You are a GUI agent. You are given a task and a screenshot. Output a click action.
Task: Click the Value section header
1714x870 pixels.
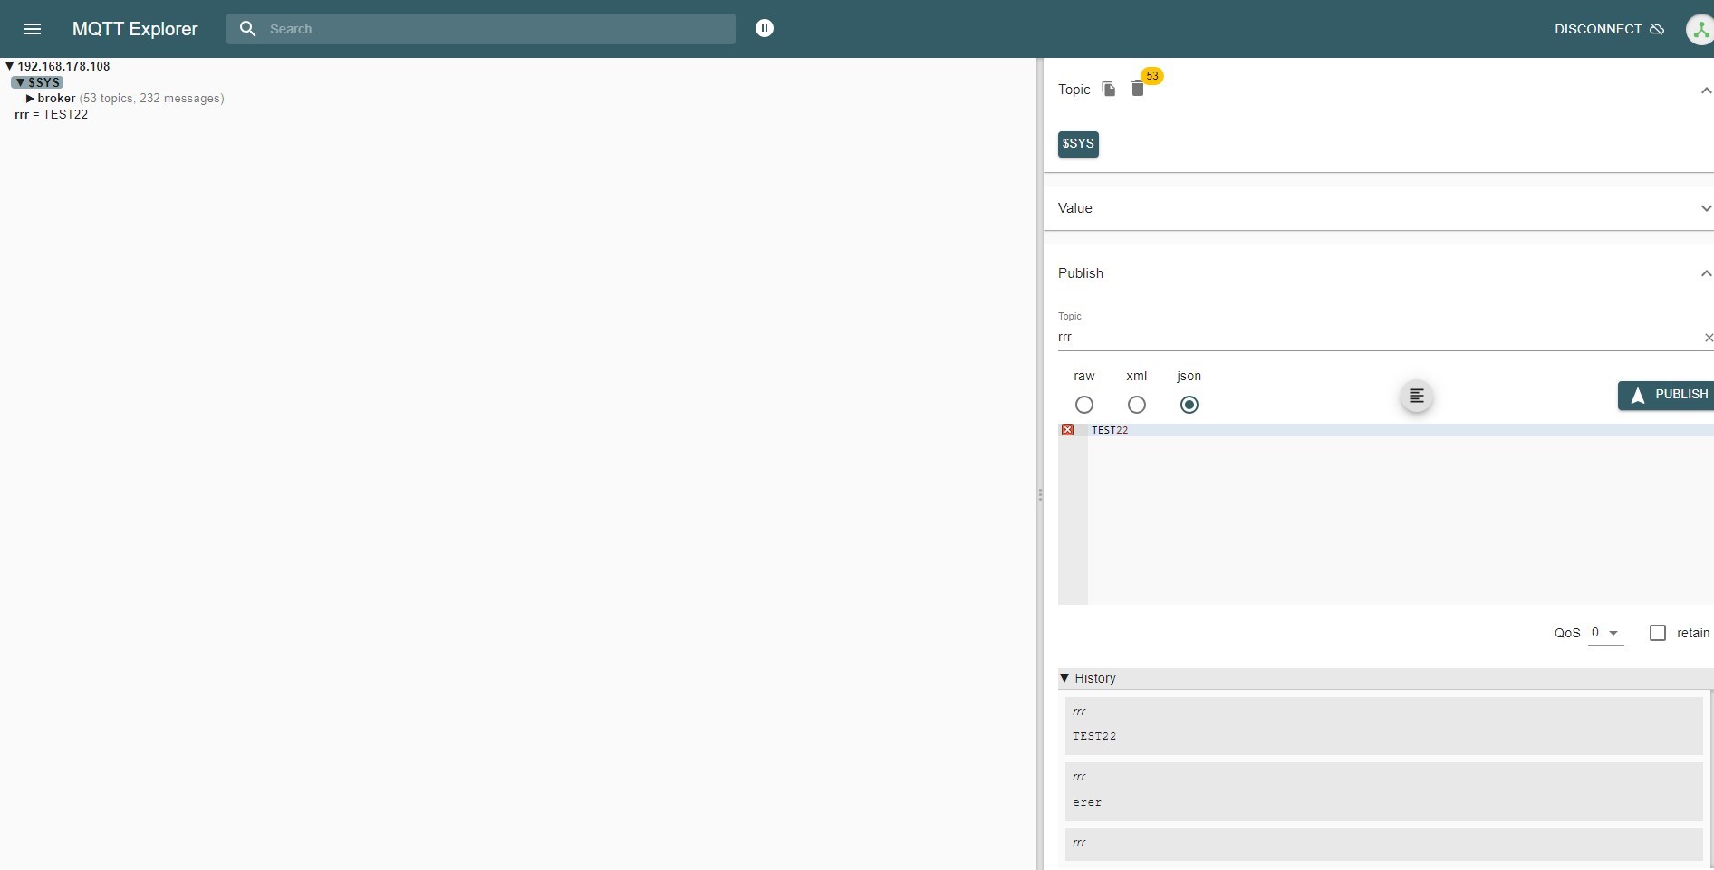coord(1379,208)
